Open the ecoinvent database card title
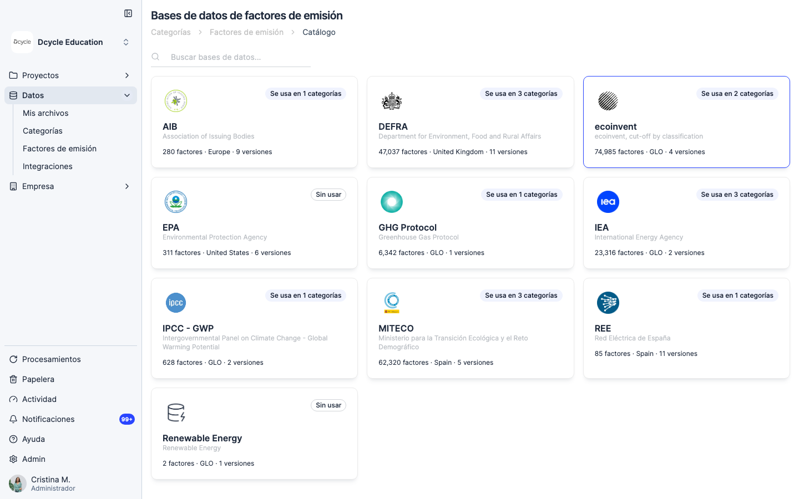799x499 pixels. pyautogui.click(x=615, y=126)
